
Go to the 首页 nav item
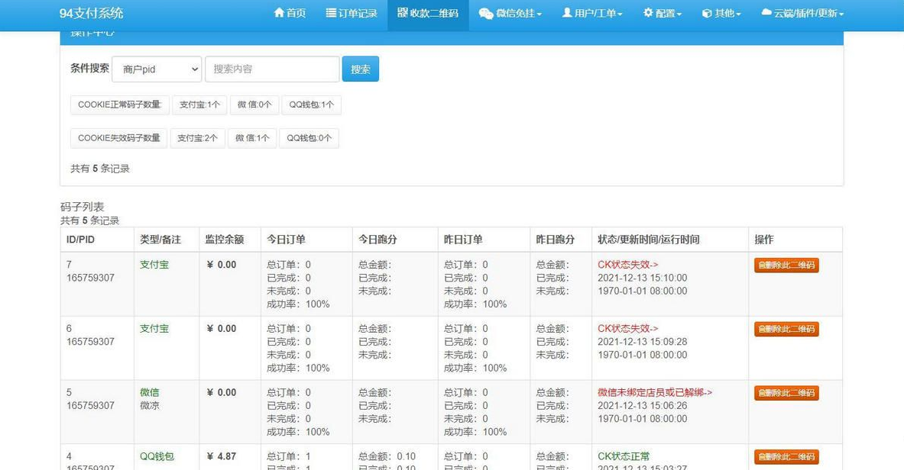(290, 13)
